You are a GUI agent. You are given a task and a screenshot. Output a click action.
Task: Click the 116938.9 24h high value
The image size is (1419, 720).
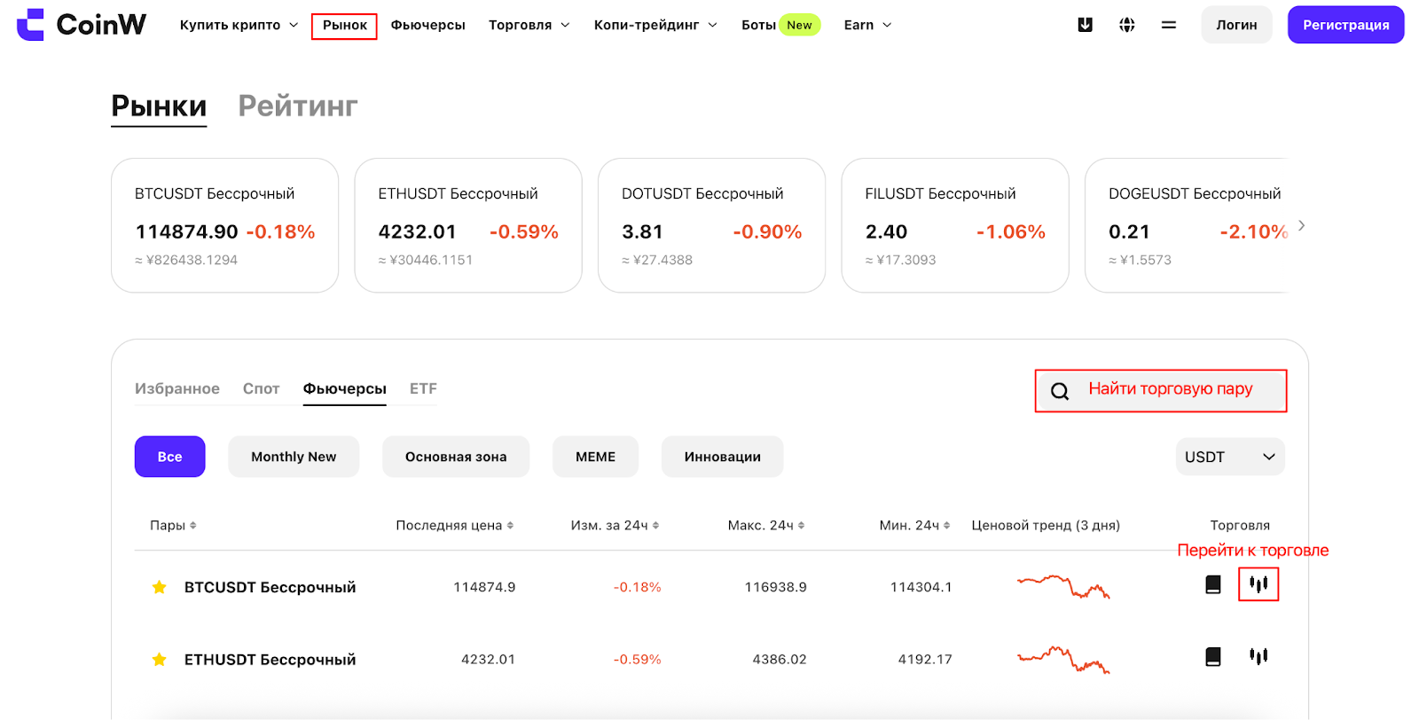tap(776, 587)
